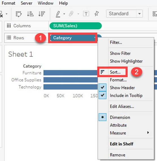Click the Furniture sales bar
The image size is (157, 161).
70,73
